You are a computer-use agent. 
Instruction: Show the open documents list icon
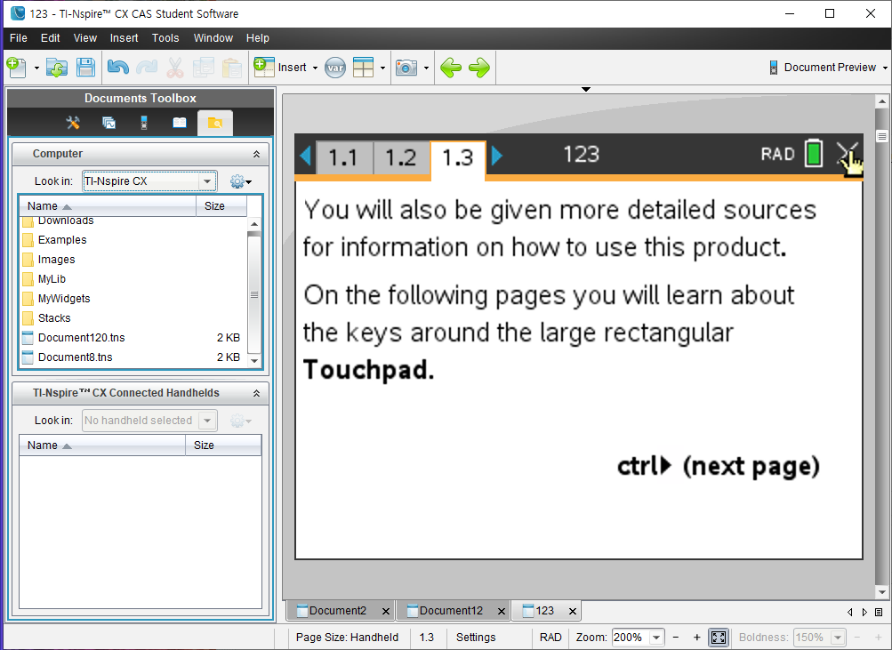click(x=879, y=612)
